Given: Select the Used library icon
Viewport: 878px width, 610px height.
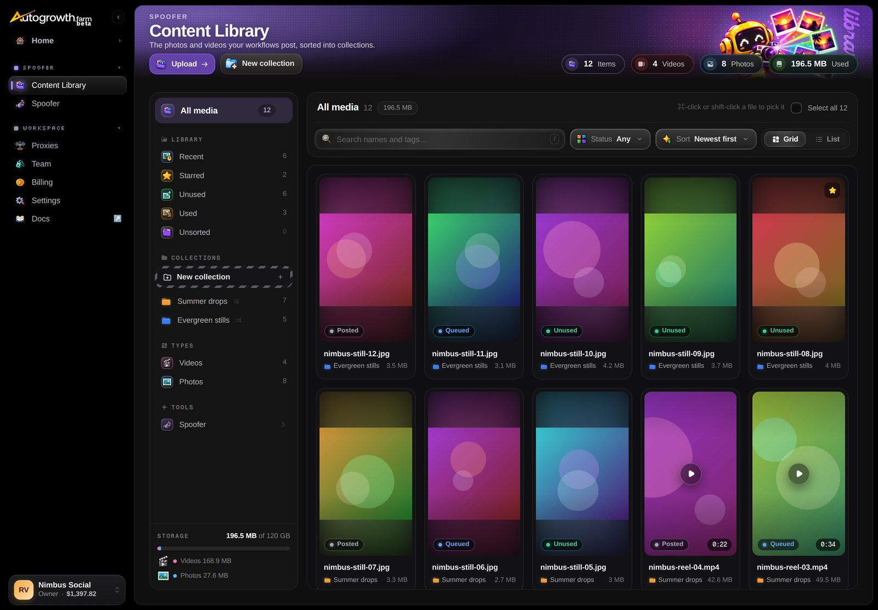Looking at the screenshot, I should click(167, 213).
